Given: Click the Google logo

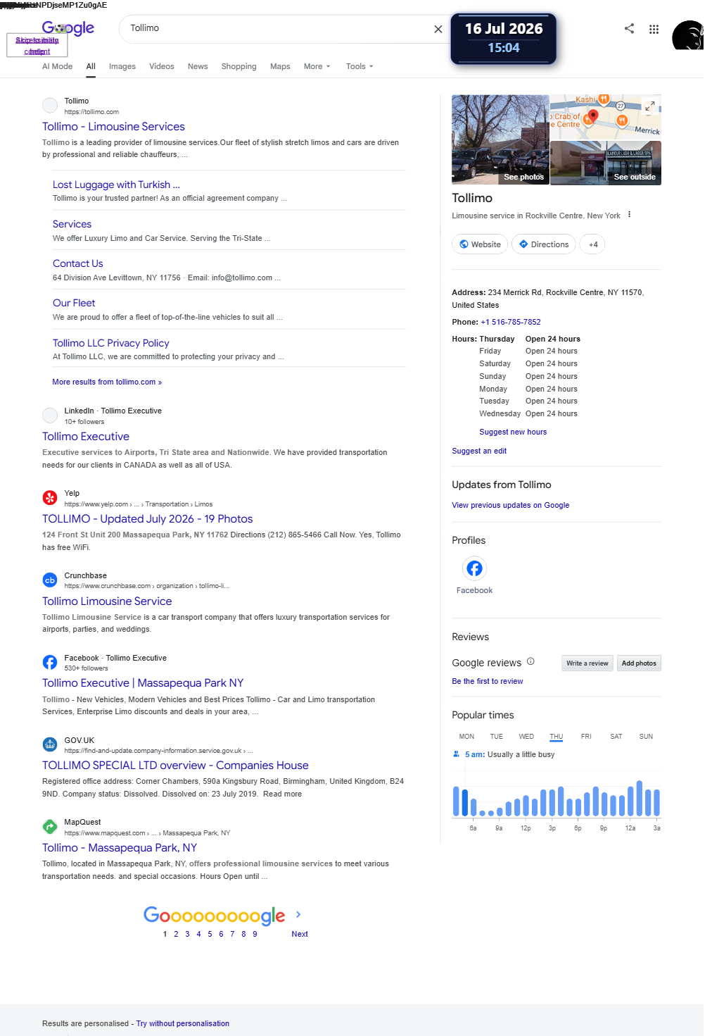Looking at the screenshot, I should (x=68, y=28).
